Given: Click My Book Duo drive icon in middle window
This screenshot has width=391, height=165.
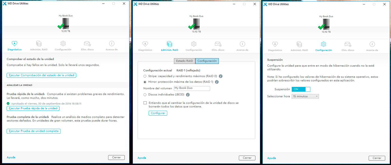Looking at the screenshot, I should [x=195, y=24].
